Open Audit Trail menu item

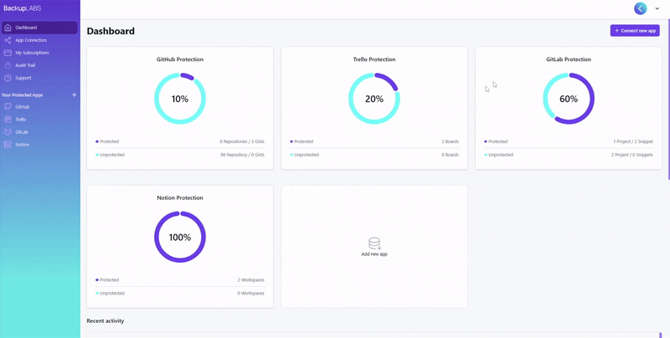(x=39, y=65)
